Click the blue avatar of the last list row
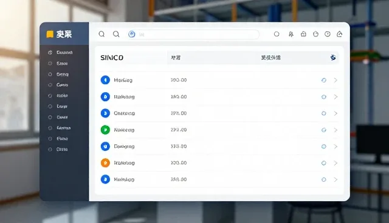 105,179
